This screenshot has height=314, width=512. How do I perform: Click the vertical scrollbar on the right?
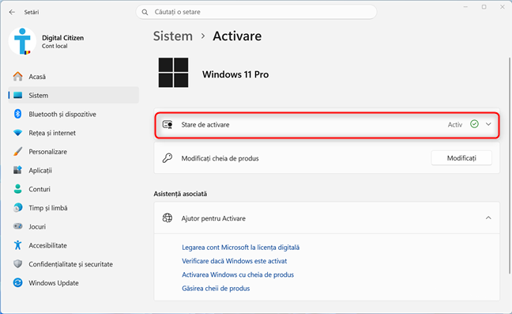pyautogui.click(x=510, y=165)
